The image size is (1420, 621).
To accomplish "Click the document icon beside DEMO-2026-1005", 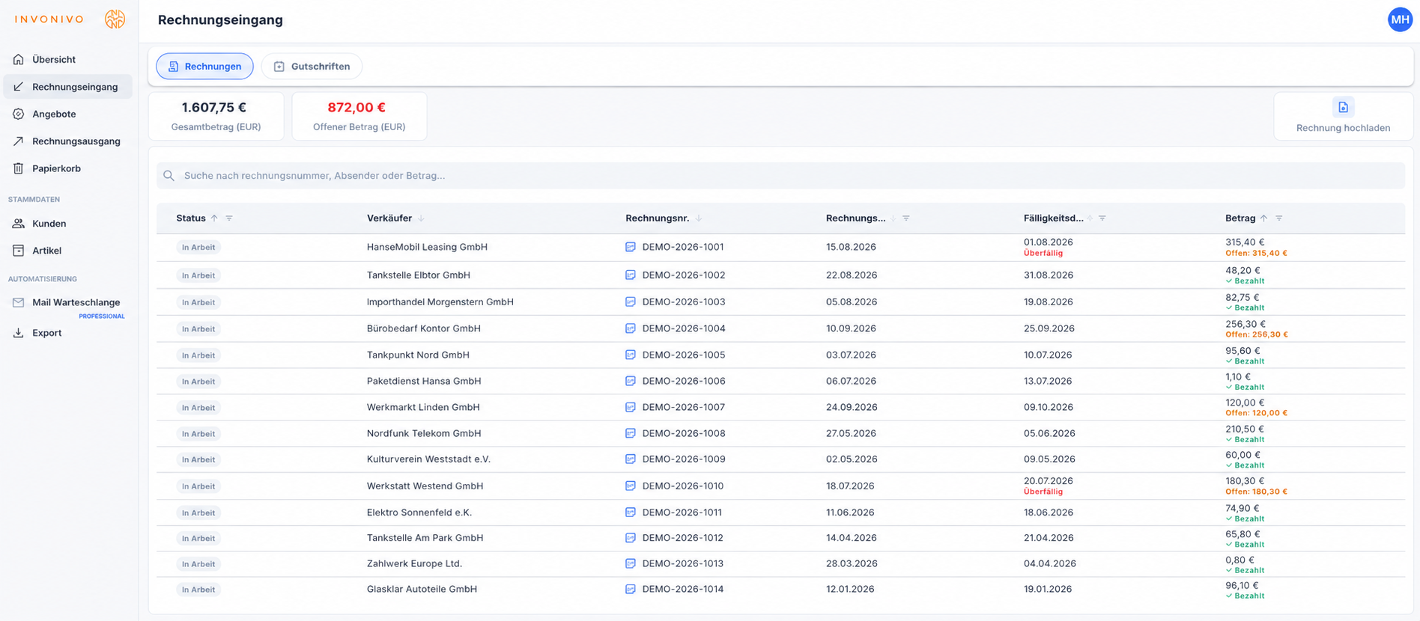I will (631, 355).
